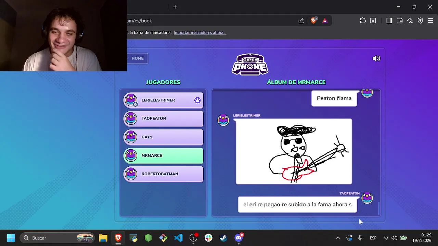Open the Wi-Fi network tray icon
This screenshot has width=438, height=246.
coord(386,238)
